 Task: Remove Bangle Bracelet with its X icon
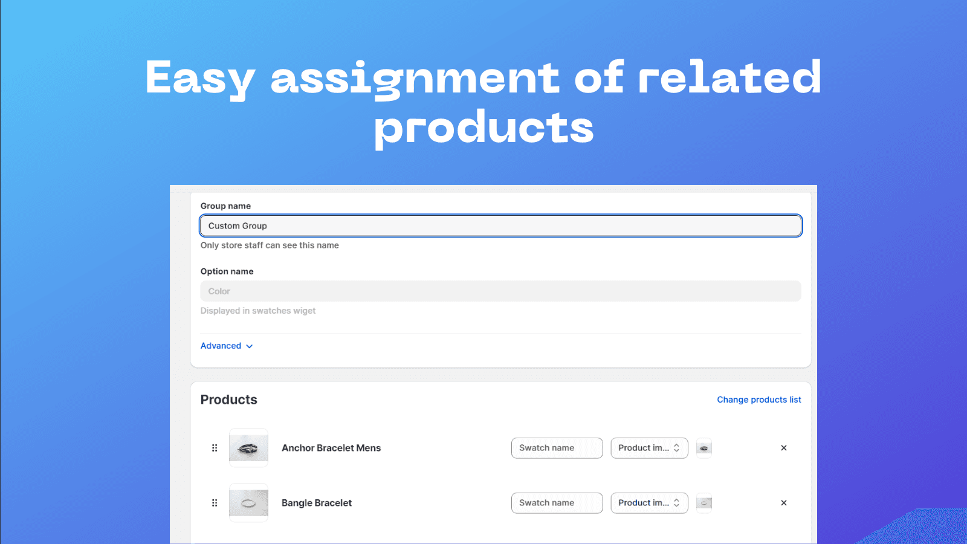[x=784, y=503]
